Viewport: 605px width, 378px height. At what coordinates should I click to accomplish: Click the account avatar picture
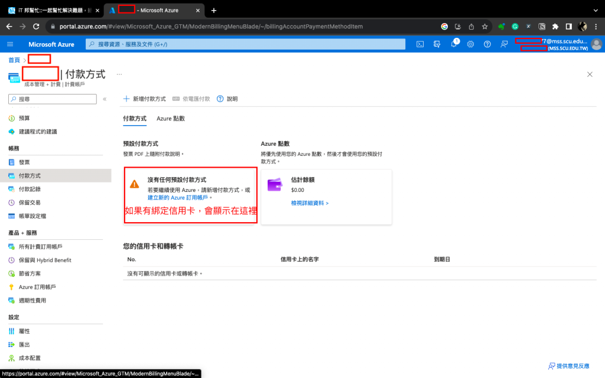tap(596, 44)
